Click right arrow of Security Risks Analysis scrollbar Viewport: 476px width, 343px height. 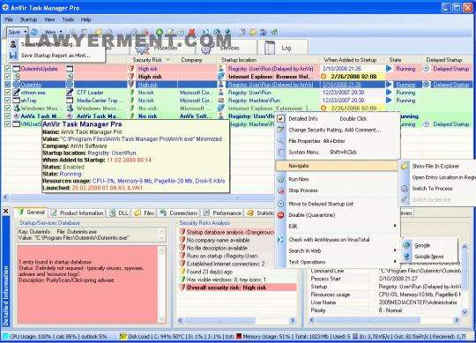pos(293,320)
